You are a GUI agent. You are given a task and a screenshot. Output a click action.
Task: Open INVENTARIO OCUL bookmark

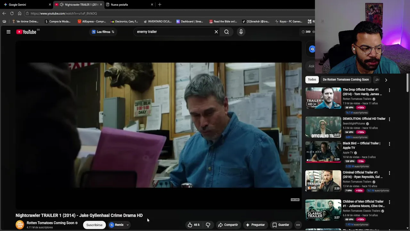pyautogui.click(x=158, y=21)
